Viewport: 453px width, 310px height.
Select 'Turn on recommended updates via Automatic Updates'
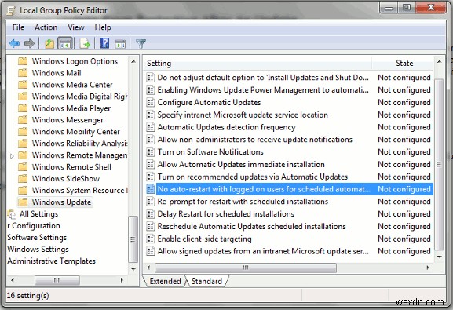(289, 177)
